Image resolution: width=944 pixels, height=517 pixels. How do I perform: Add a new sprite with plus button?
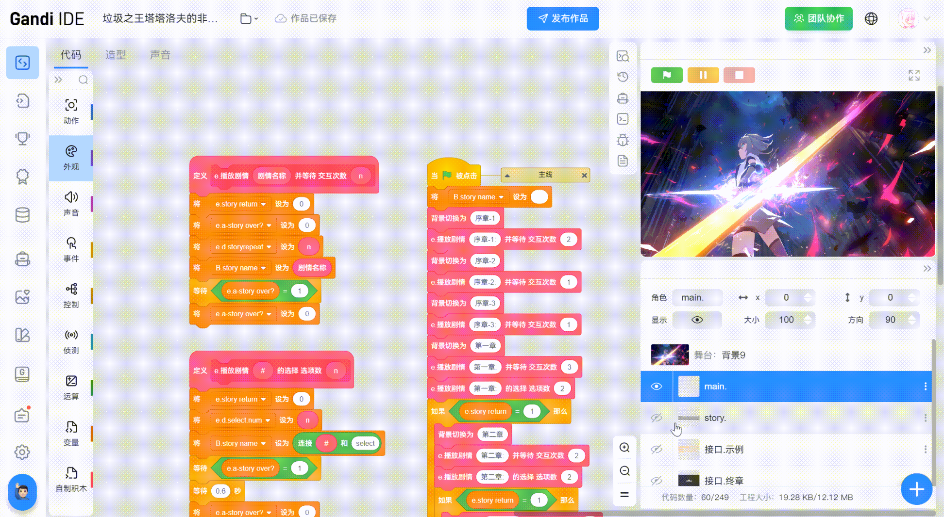(x=916, y=489)
